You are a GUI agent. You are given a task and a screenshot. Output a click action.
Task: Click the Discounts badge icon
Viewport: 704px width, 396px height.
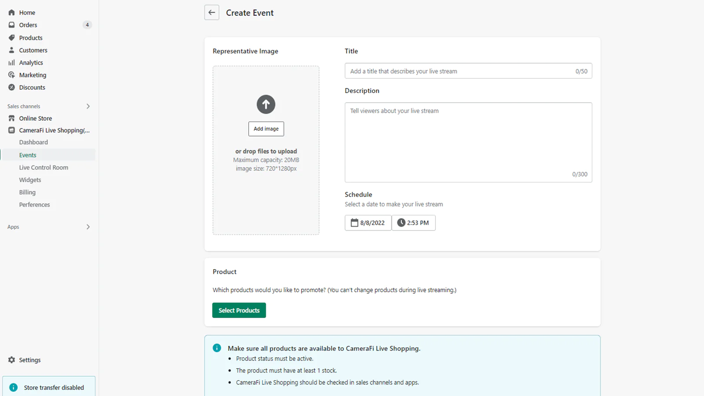point(11,88)
